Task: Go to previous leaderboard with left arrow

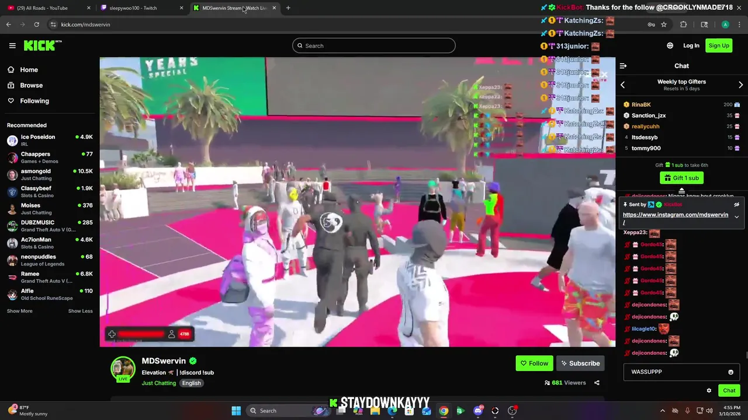Action: (x=622, y=85)
